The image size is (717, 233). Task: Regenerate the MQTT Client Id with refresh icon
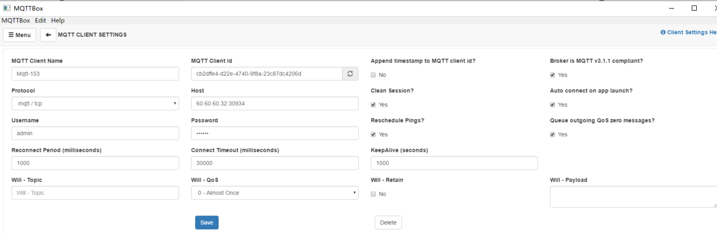[350, 74]
